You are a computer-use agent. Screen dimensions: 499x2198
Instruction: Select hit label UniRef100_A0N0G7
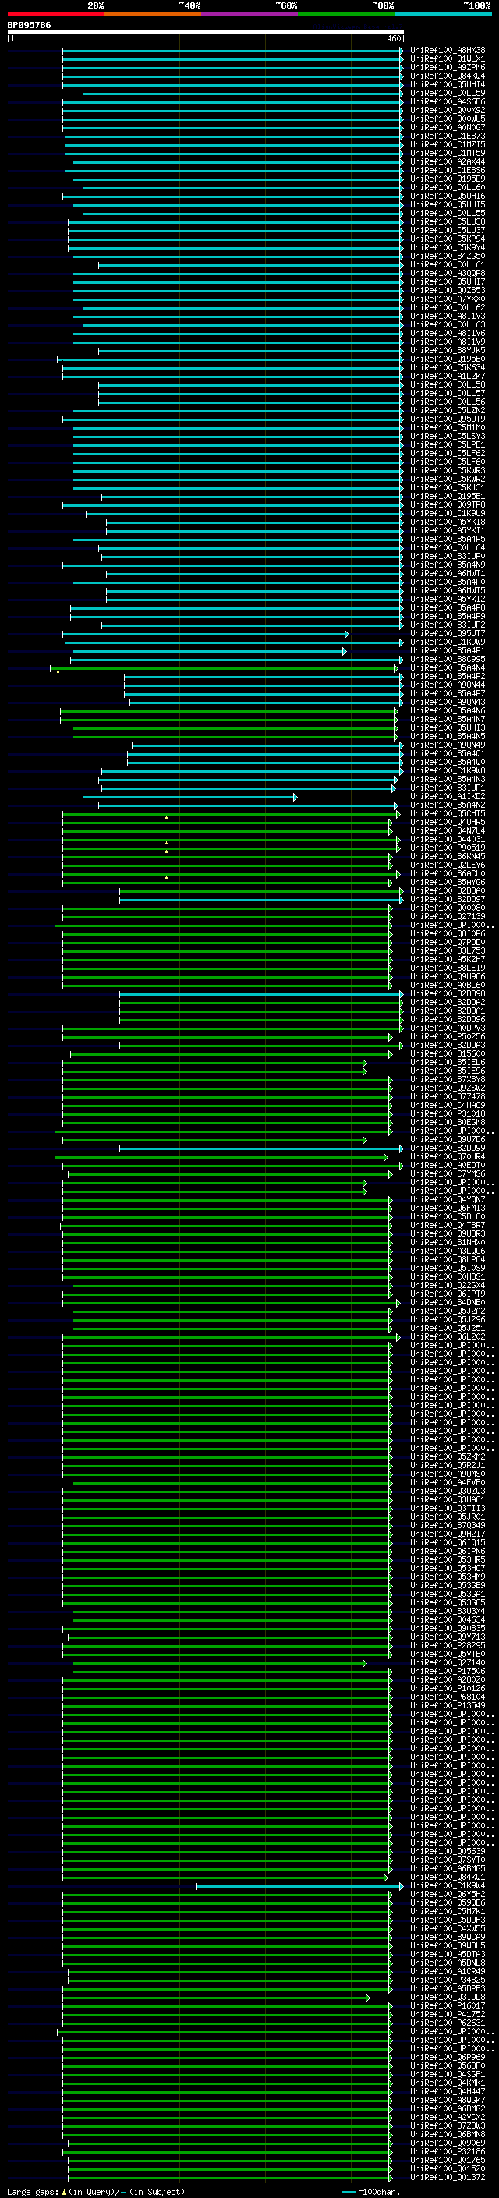tap(448, 127)
